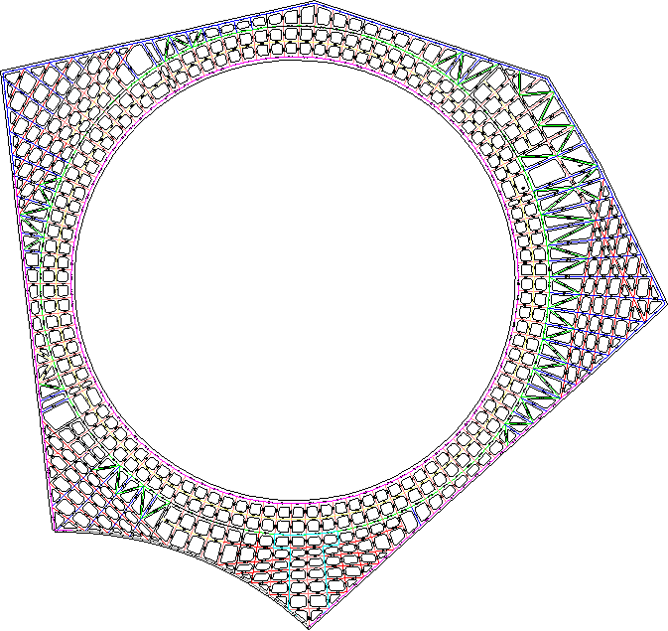Viewport: 668px width, 631px height.
Task: Select the top-left corner vertex of the outline
Action: (x=4, y=73)
